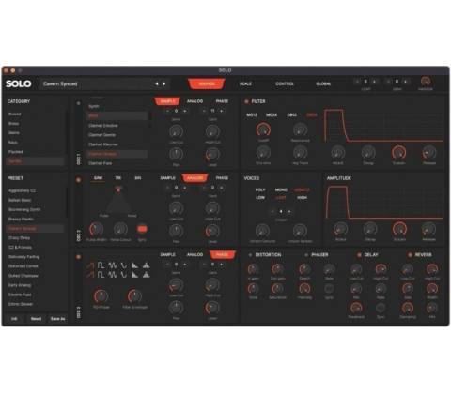Toggle OSC 1 power button

78,103
